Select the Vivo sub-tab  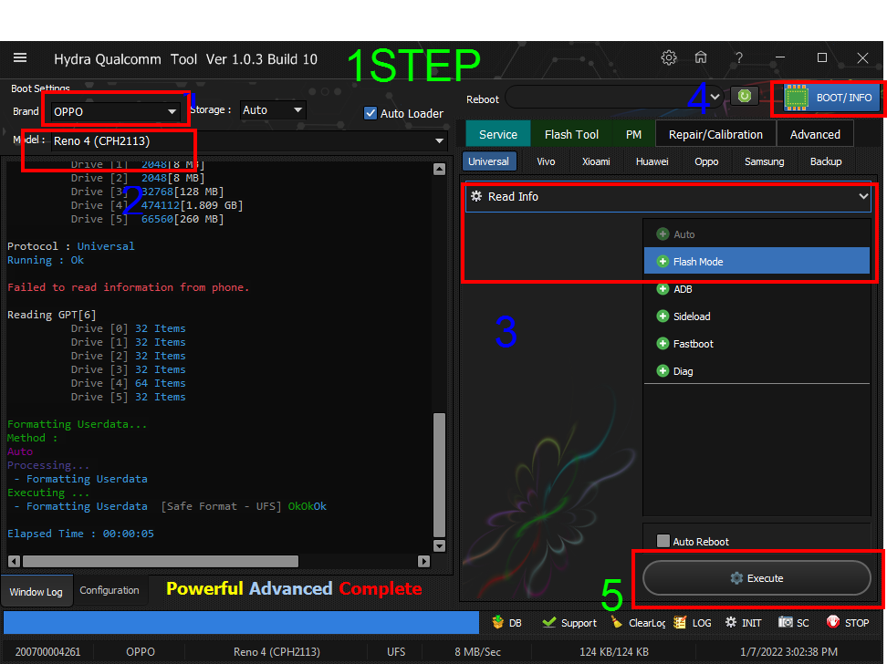tap(546, 161)
